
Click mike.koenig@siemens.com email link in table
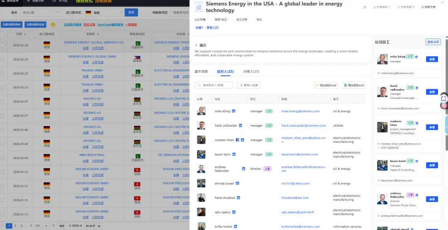click(300, 111)
